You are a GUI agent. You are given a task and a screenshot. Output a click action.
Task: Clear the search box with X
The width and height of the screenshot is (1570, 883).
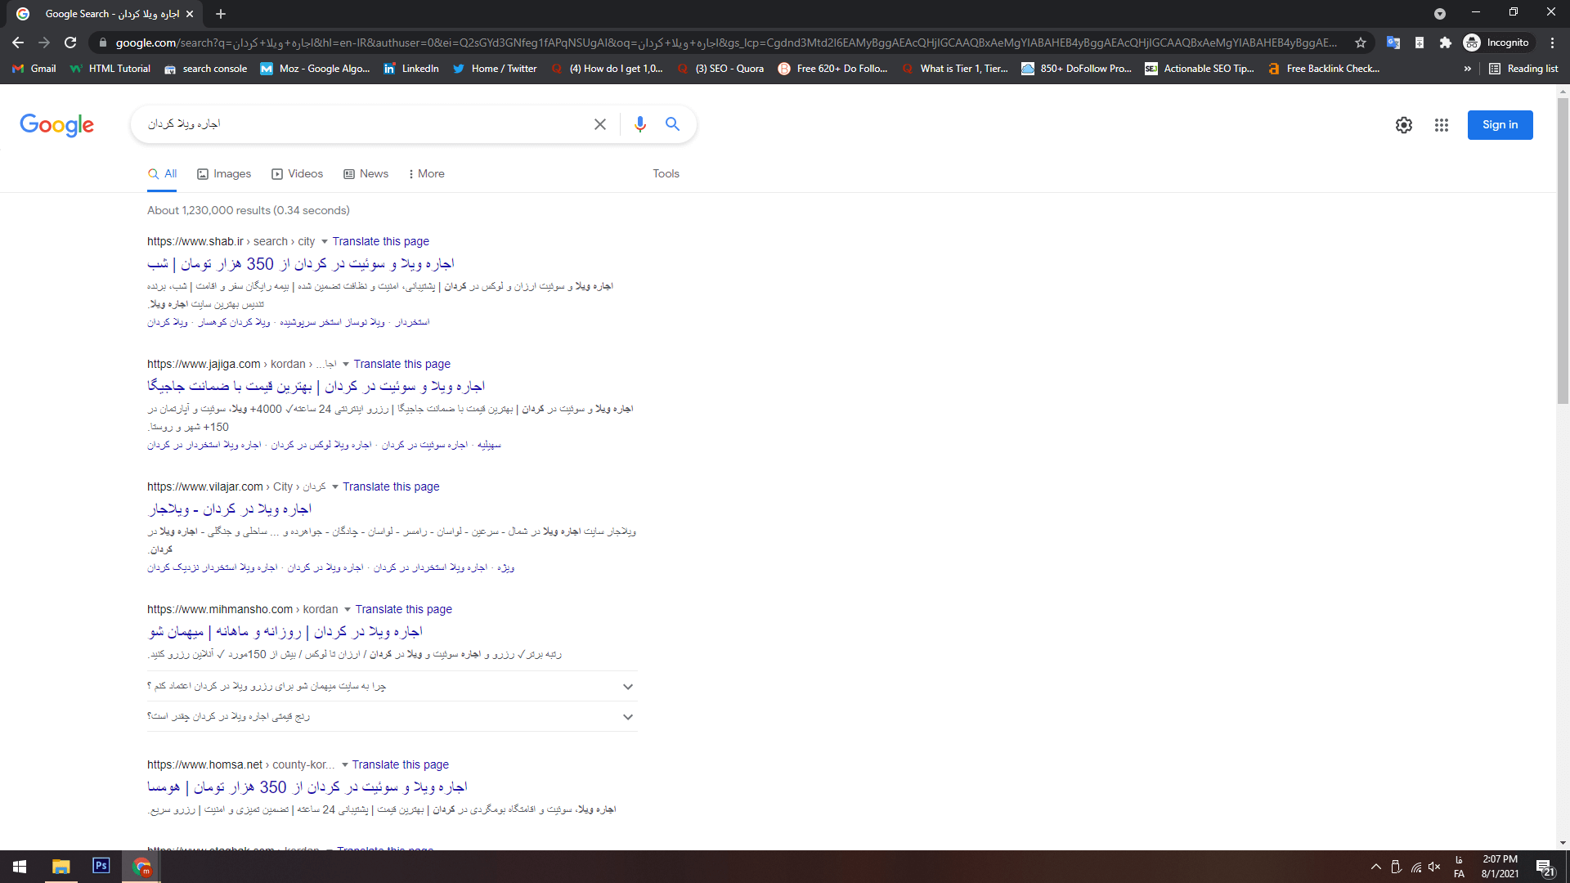point(600,124)
